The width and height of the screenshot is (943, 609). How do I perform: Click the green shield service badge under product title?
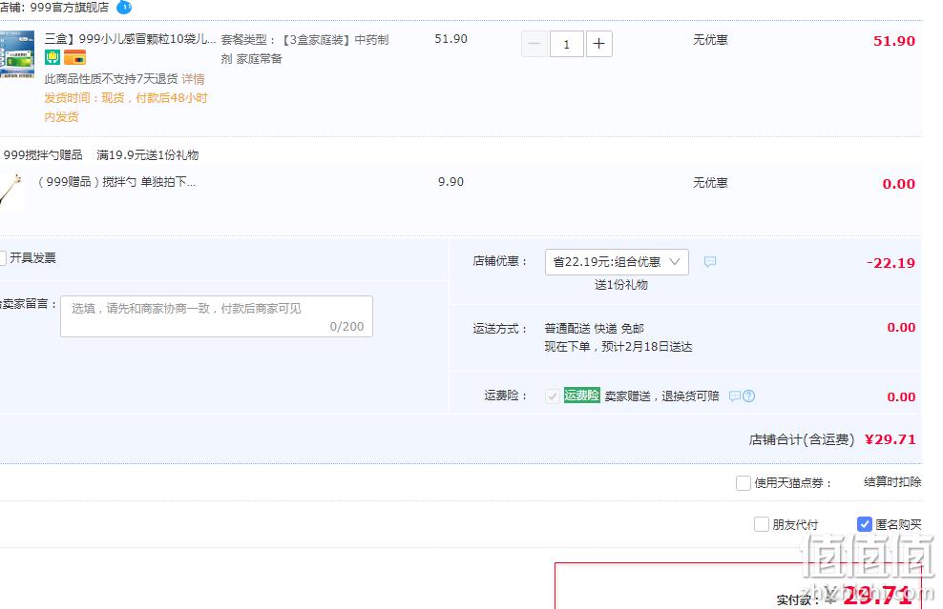pyautogui.click(x=52, y=57)
